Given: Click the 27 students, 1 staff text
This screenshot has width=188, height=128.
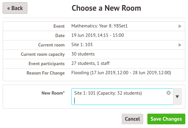Looking at the screenshot, I should tap(90, 63).
